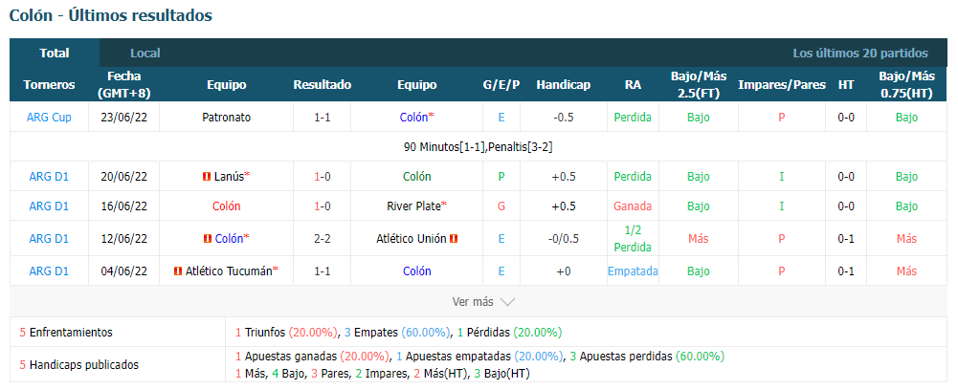Expand the Ver más chevron arrow
This screenshot has height=390, width=958.
pyautogui.click(x=508, y=301)
